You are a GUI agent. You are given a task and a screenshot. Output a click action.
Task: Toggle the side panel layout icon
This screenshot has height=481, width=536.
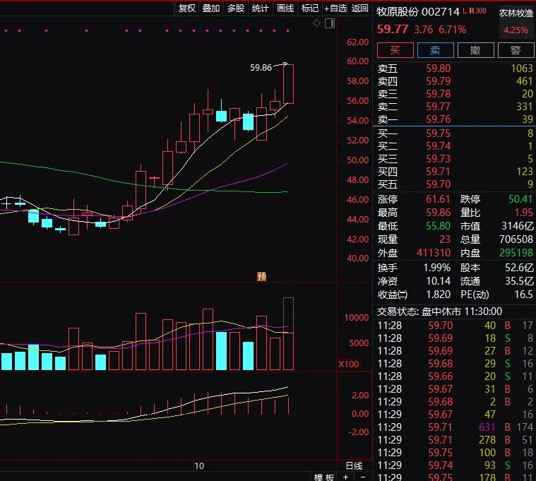(x=328, y=23)
